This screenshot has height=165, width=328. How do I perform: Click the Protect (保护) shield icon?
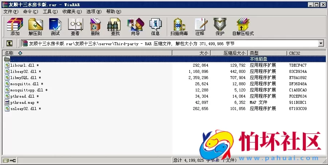pos(220,27)
